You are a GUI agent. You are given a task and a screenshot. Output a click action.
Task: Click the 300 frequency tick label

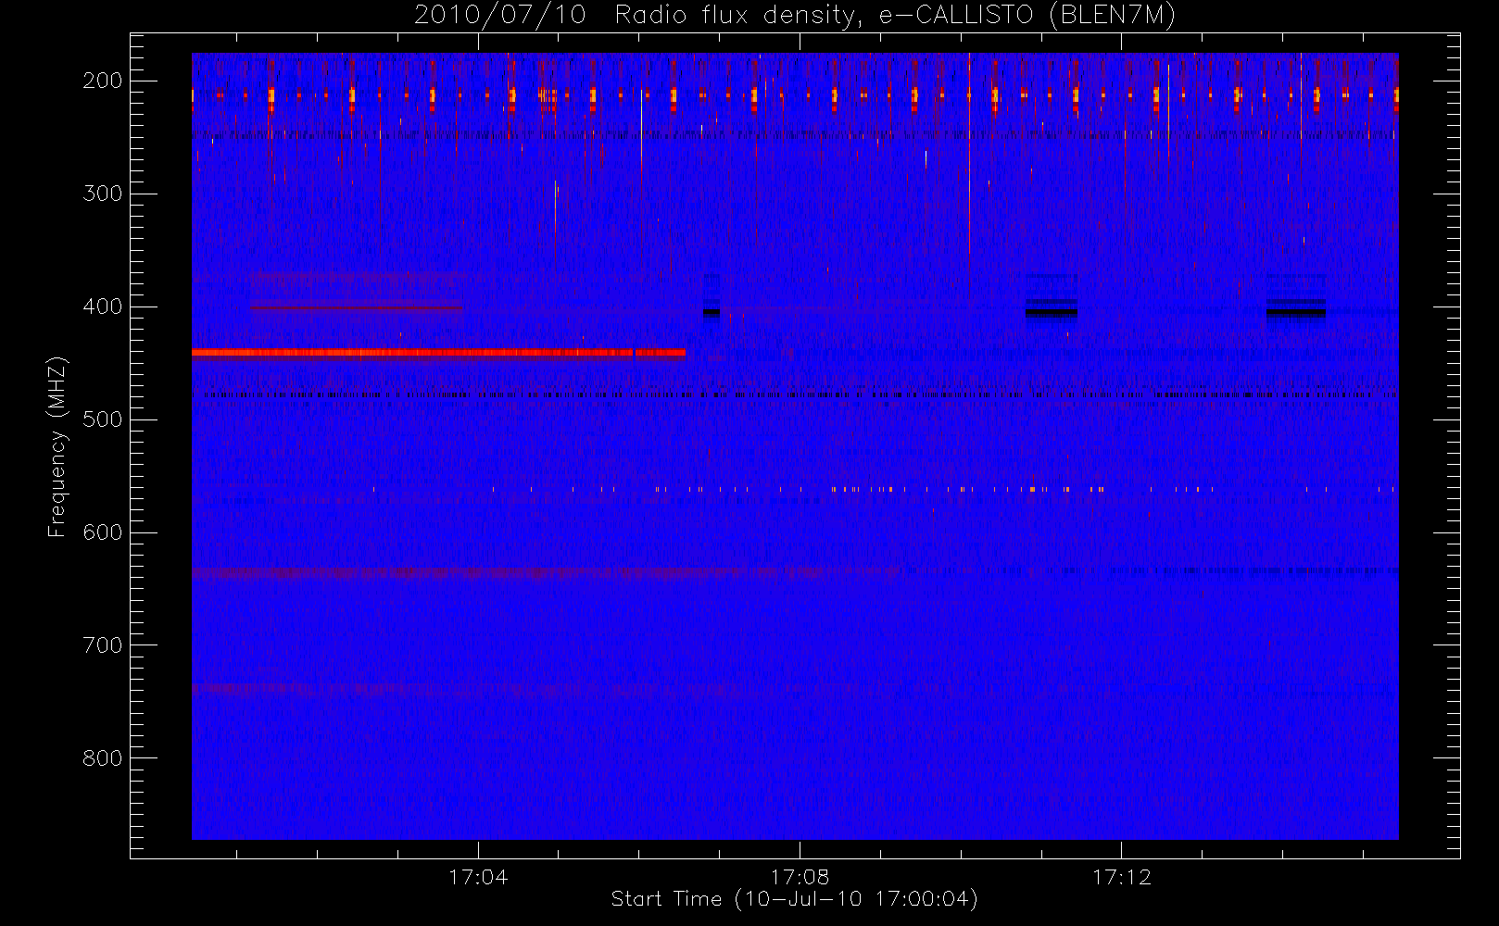(x=103, y=194)
